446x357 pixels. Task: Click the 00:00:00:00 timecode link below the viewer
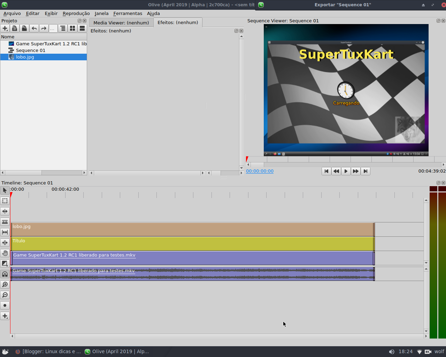pyautogui.click(x=260, y=171)
